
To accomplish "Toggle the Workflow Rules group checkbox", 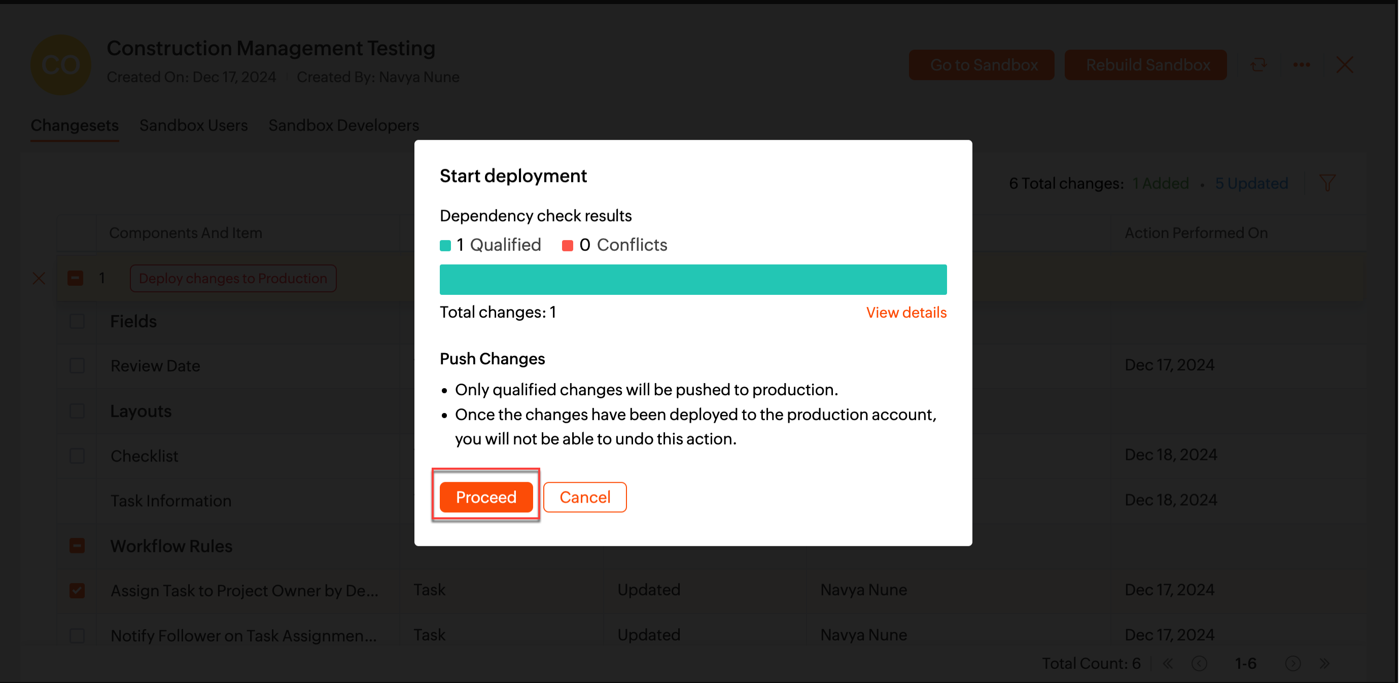I will [77, 545].
